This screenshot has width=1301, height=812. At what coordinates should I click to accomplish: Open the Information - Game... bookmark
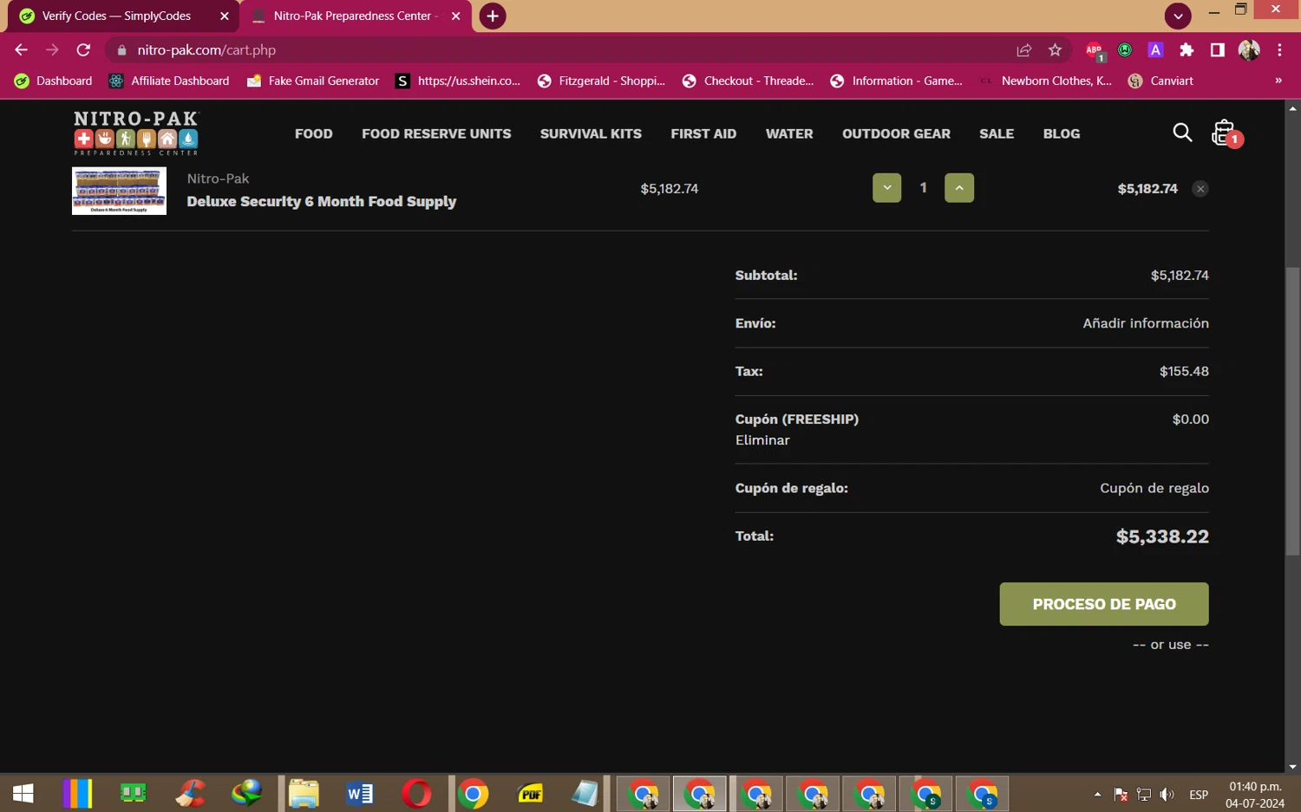click(x=897, y=81)
